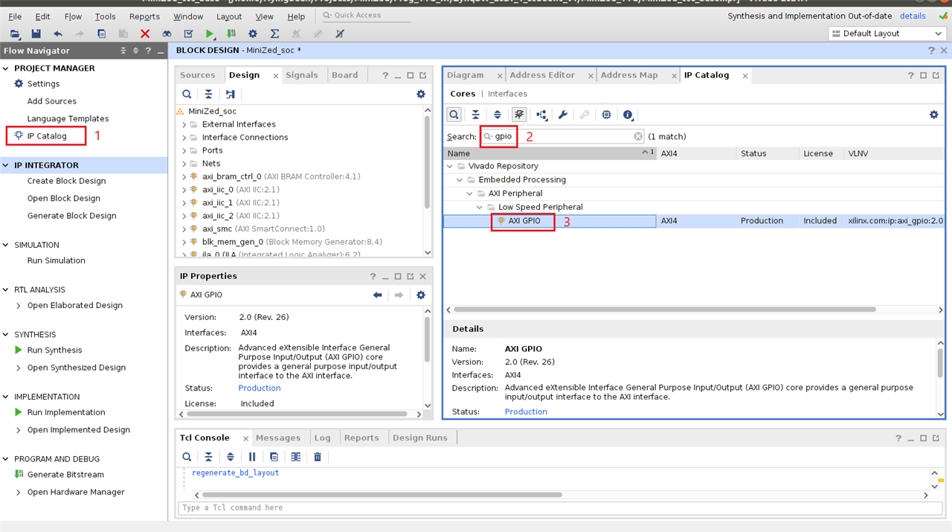Switch to the Design Runs tab
The width and height of the screenshot is (952, 532).
420,438
